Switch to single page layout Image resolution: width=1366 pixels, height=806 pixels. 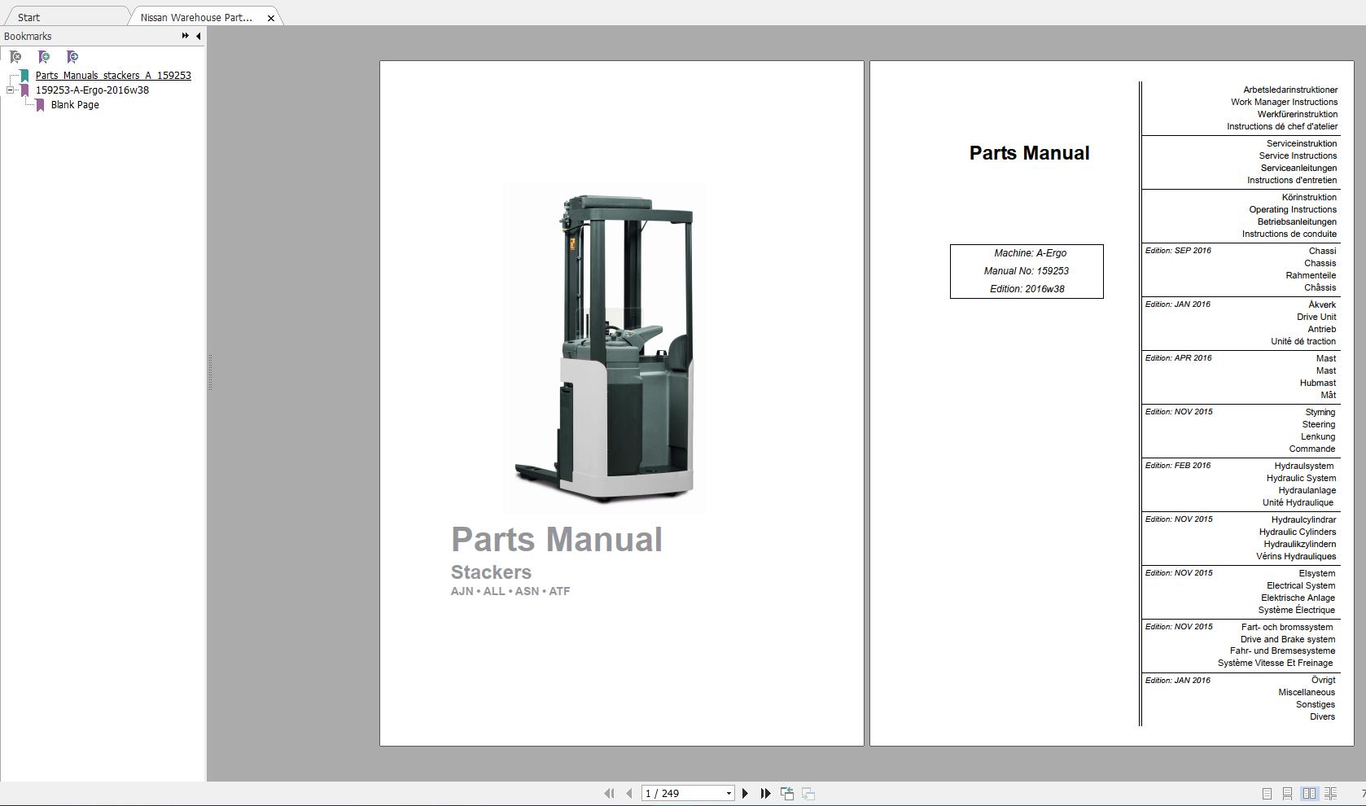point(1267,793)
